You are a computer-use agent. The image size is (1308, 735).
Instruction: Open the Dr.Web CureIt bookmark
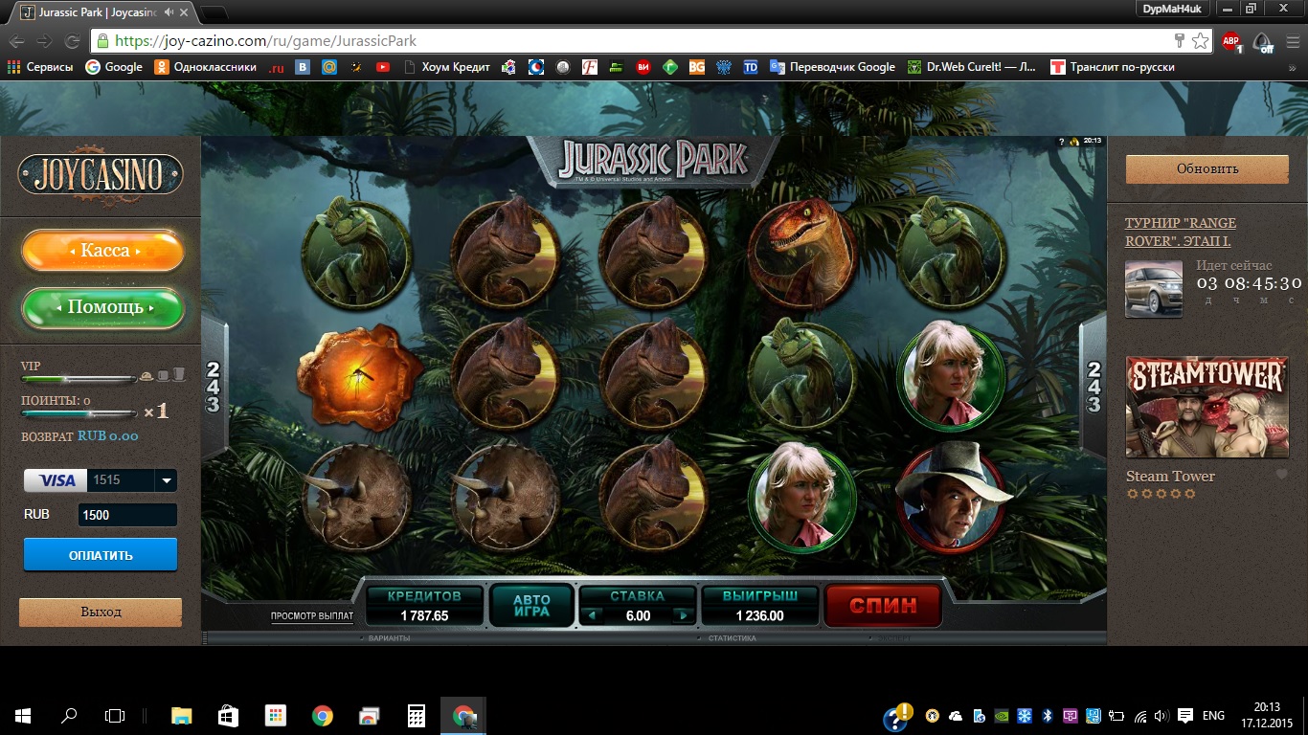[x=972, y=67]
